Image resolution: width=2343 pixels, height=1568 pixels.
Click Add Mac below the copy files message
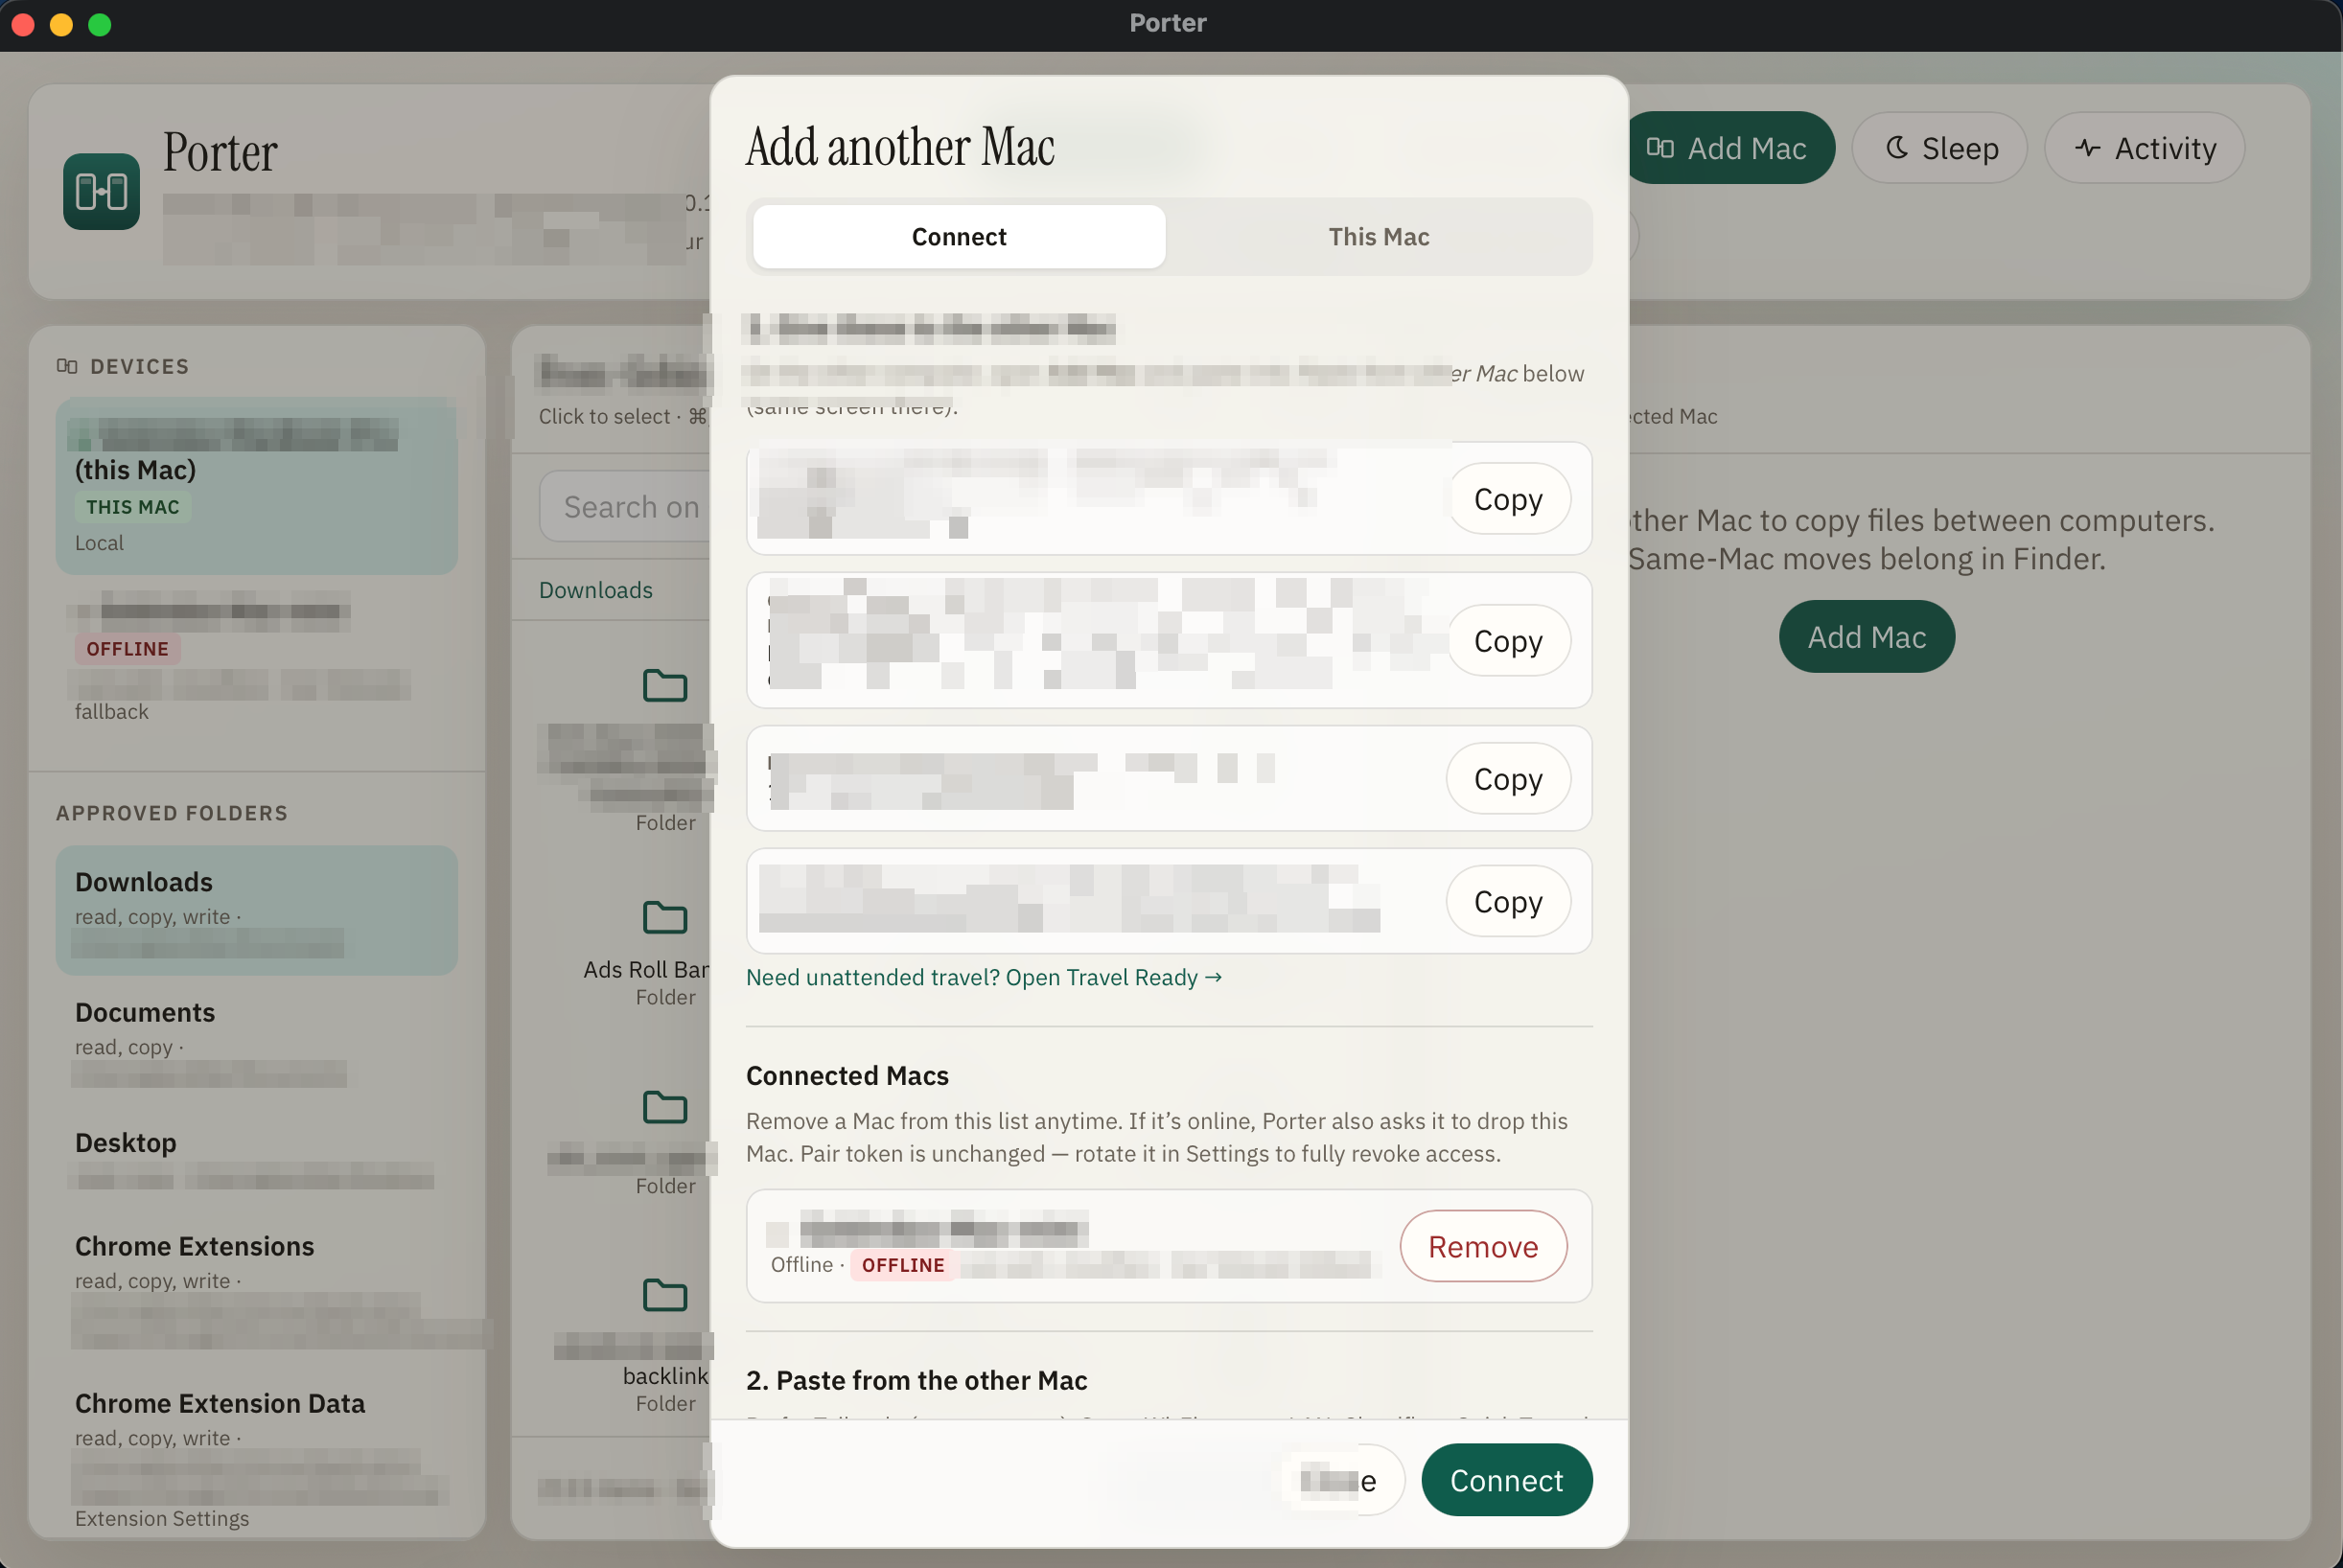[x=1866, y=636]
